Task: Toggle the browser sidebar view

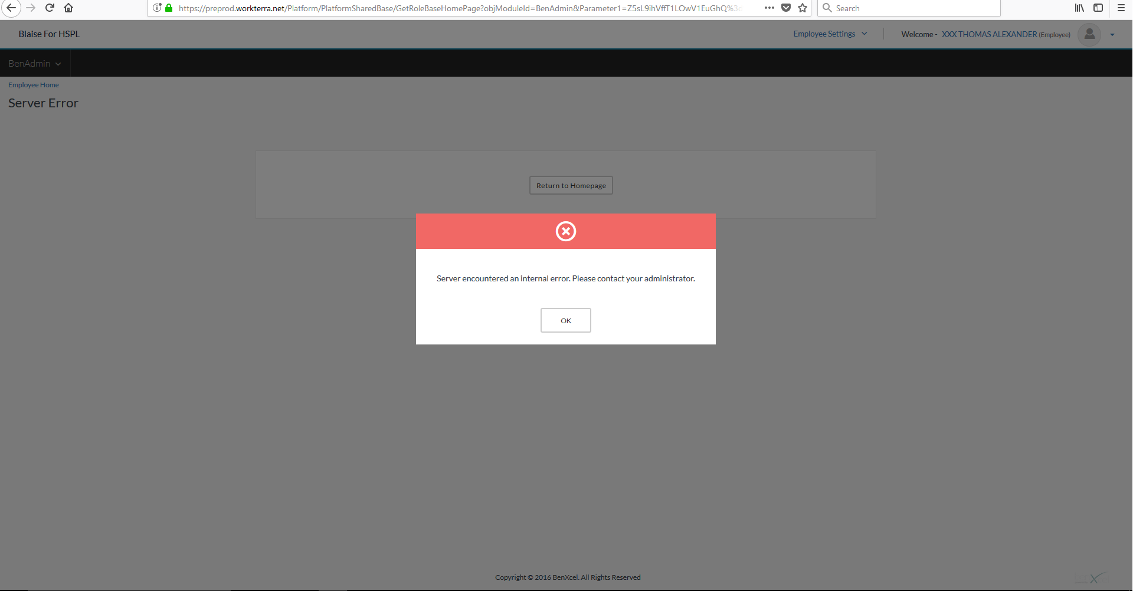Action: tap(1098, 8)
